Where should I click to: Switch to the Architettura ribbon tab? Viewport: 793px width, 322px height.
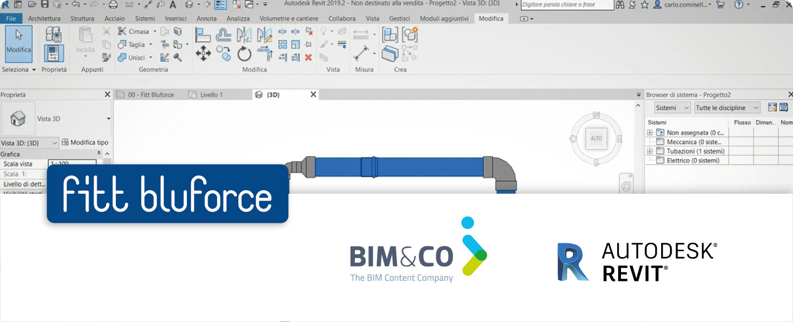(44, 19)
